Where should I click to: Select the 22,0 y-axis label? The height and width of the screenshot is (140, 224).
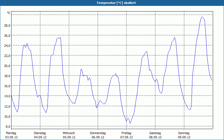pyautogui.click(x=7, y=56)
